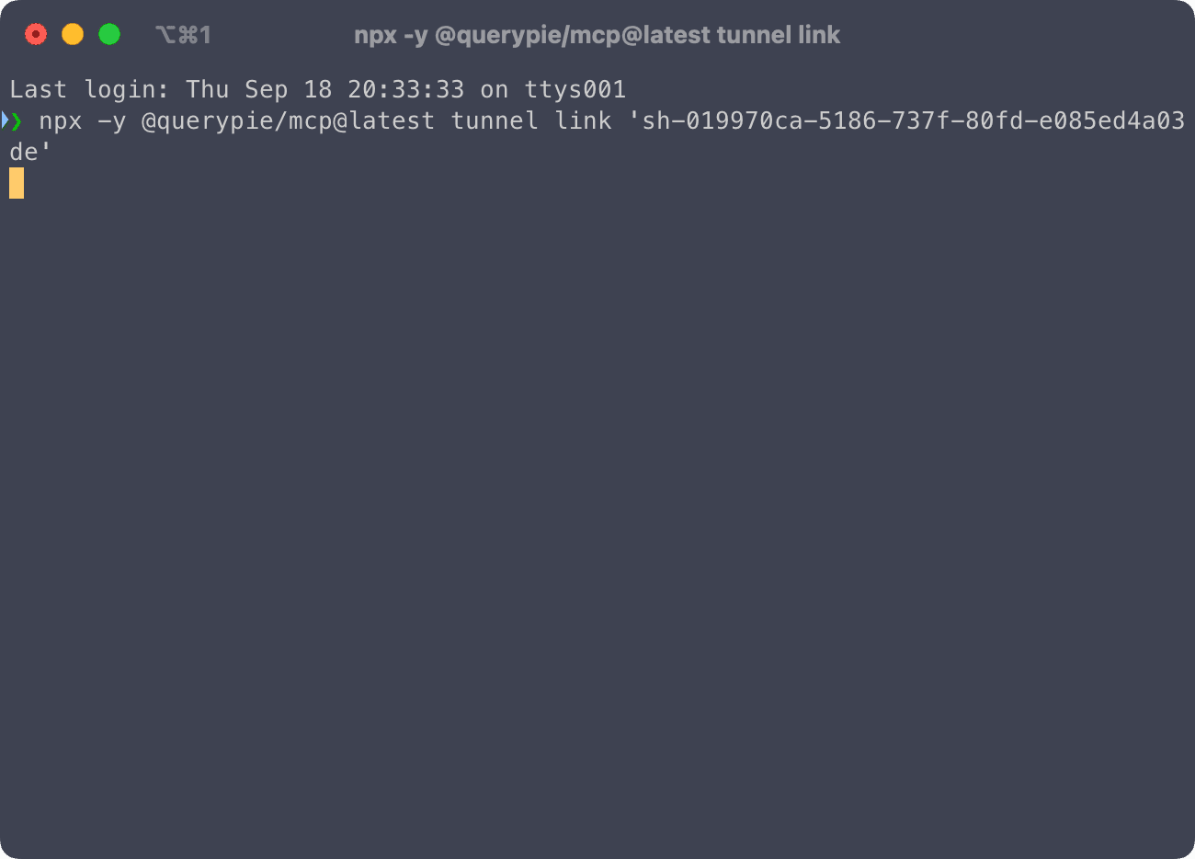Click the word 'tunnel' in the command
The width and height of the screenshot is (1195, 859).
point(494,120)
